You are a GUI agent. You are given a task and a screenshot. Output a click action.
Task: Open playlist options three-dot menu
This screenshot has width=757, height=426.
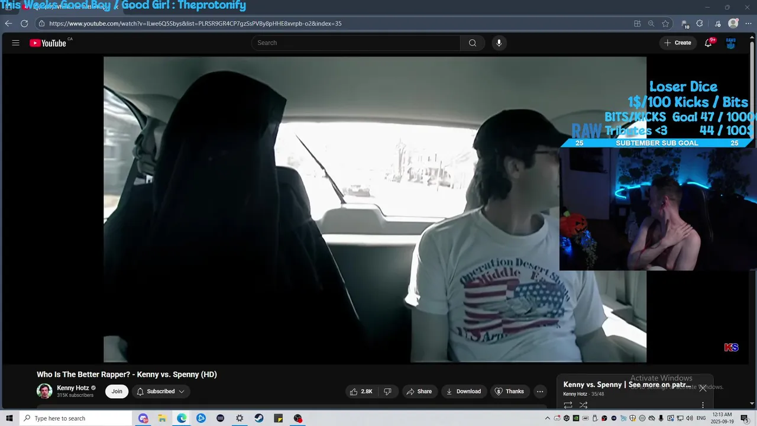703,405
